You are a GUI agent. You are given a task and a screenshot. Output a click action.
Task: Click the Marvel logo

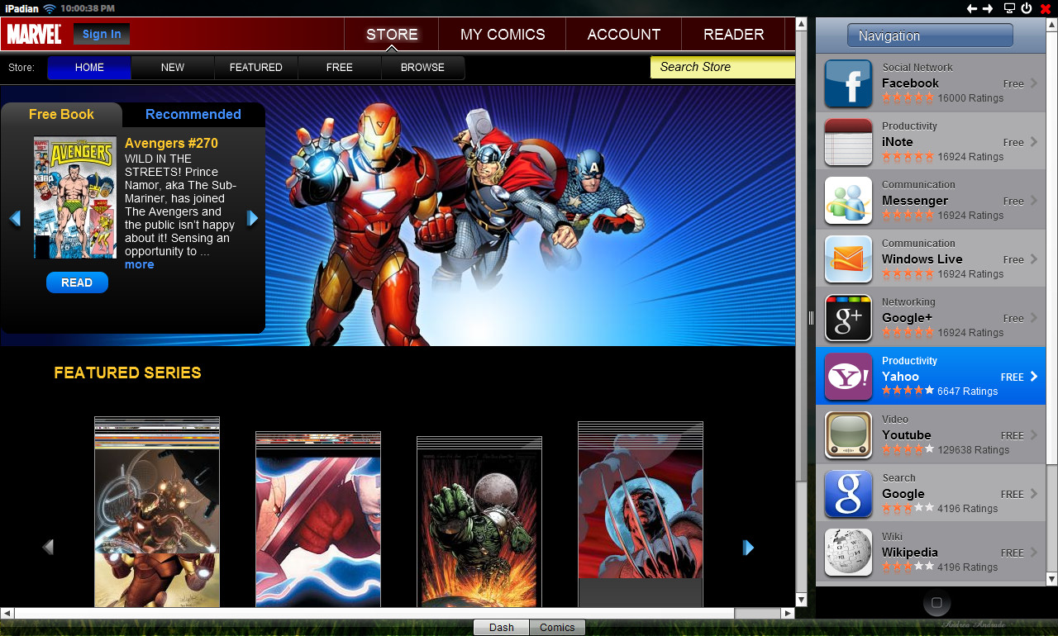click(34, 34)
